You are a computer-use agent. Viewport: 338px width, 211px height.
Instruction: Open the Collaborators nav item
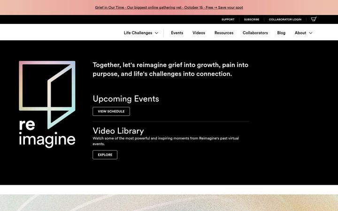coord(255,33)
